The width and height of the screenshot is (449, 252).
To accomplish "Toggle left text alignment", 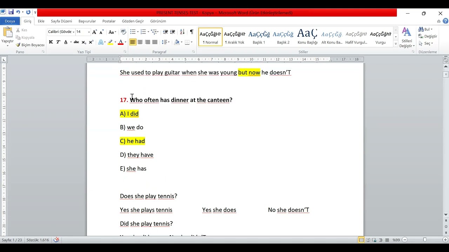I will tap(133, 42).
